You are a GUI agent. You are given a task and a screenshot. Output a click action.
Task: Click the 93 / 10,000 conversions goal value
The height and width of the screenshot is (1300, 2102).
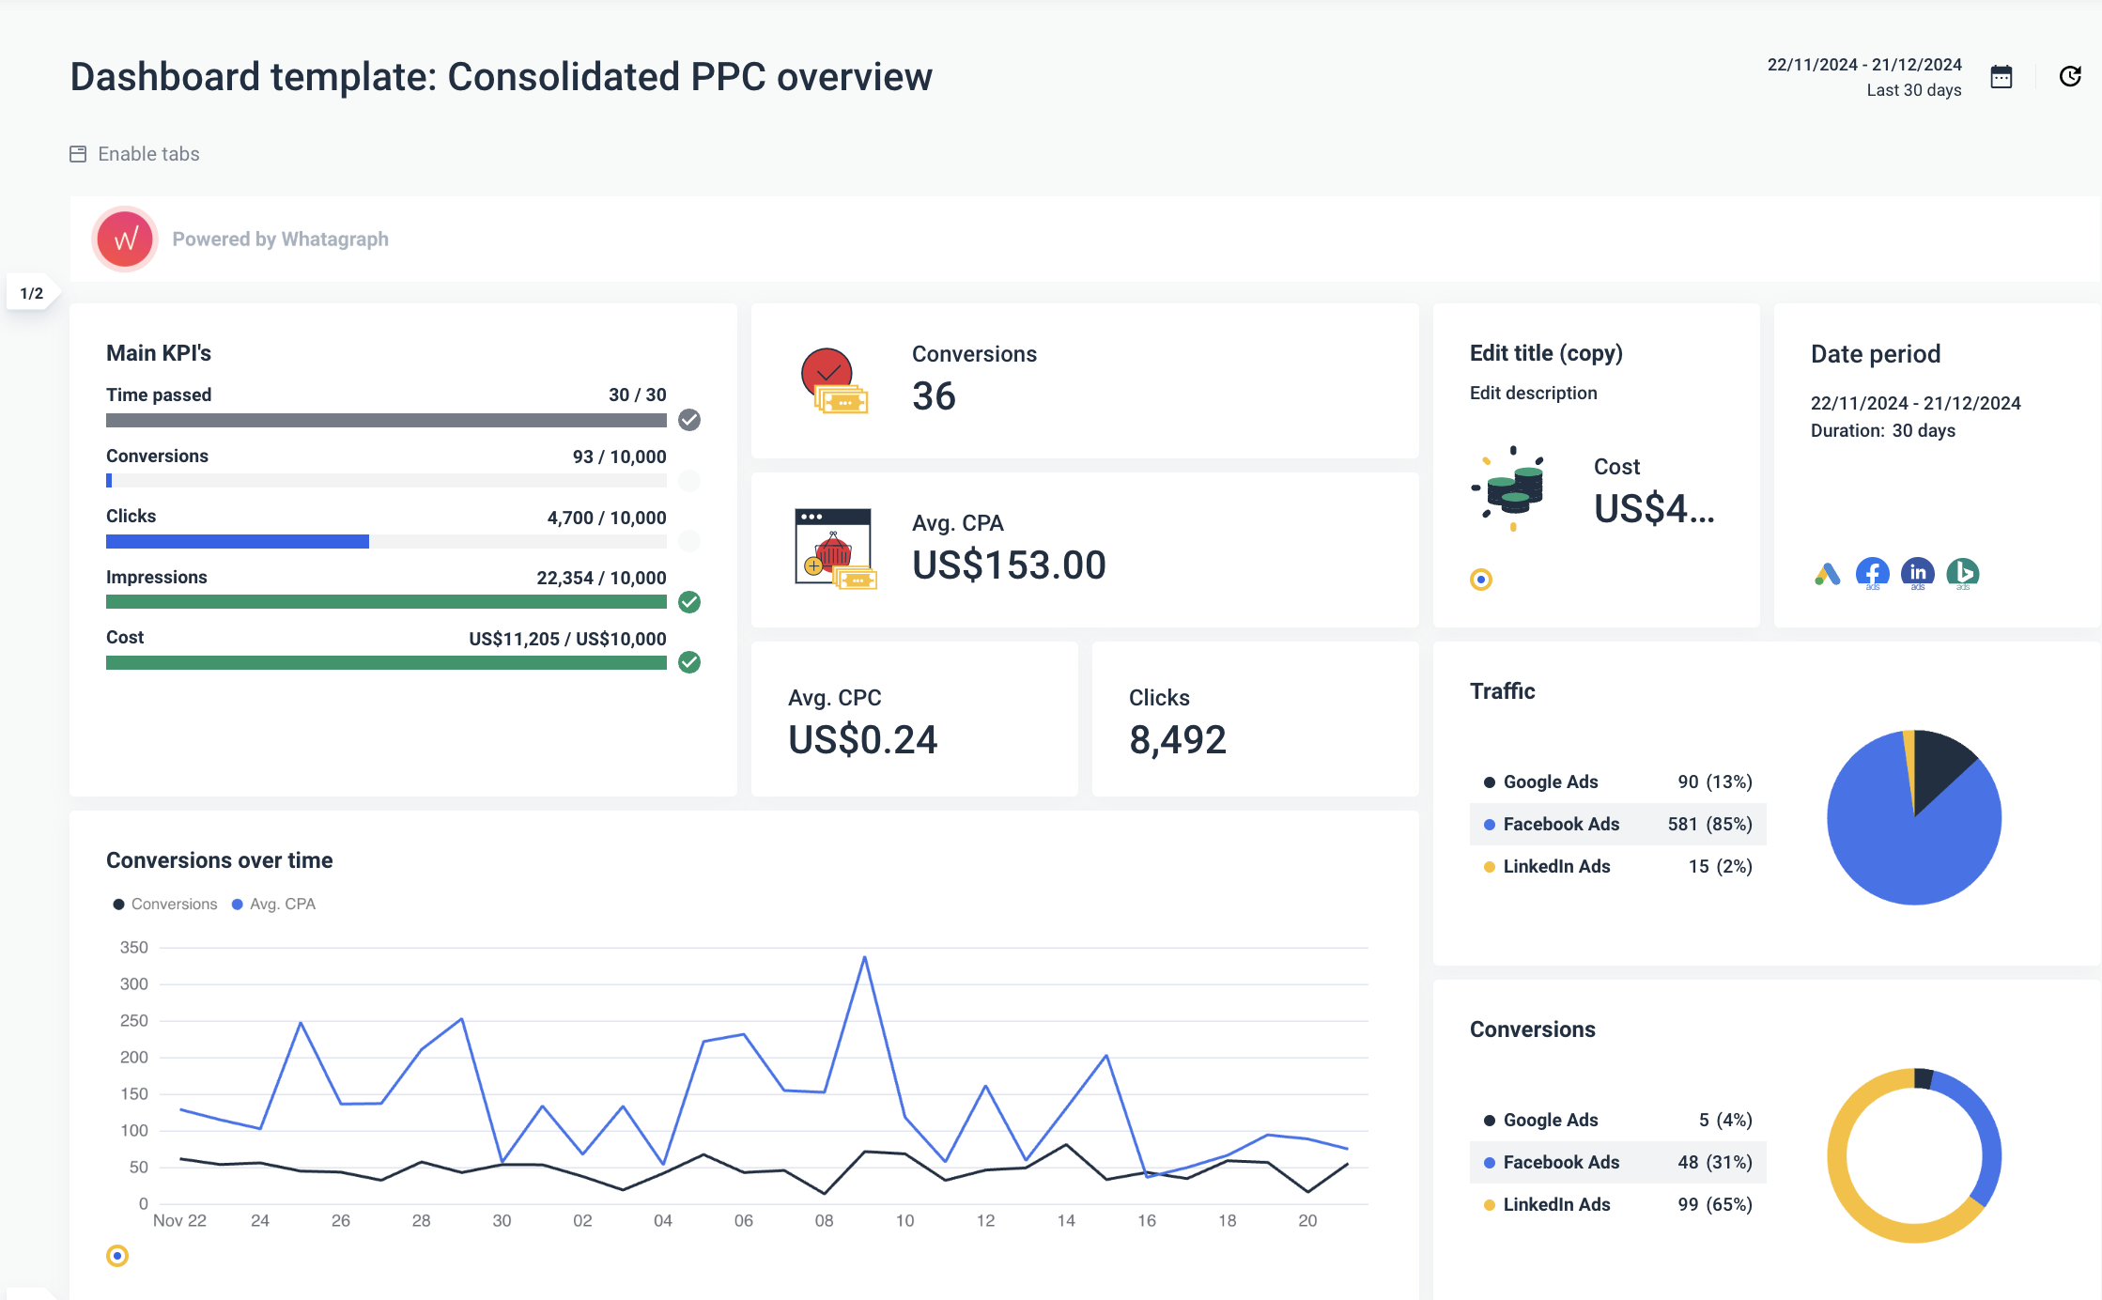(x=620, y=457)
